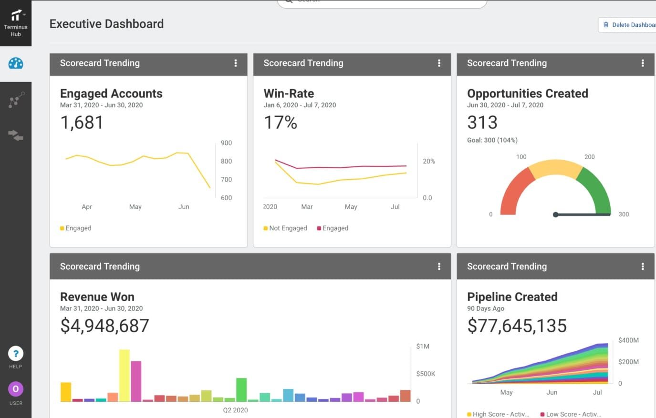The height and width of the screenshot is (418, 656).
Task: Click the trash icon in Delete Dashboard
Action: 606,24
